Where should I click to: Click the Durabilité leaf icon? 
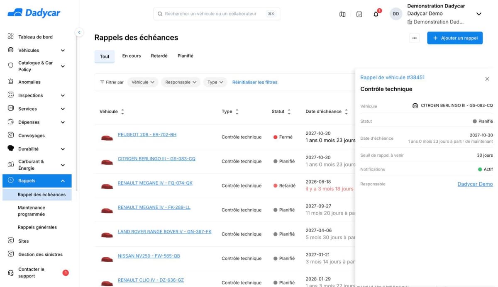click(11, 148)
